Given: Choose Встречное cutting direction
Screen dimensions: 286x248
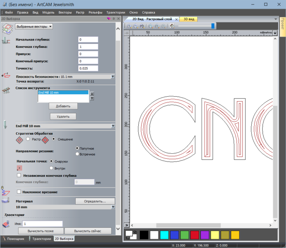Looking at the screenshot, I should click(x=77, y=154).
